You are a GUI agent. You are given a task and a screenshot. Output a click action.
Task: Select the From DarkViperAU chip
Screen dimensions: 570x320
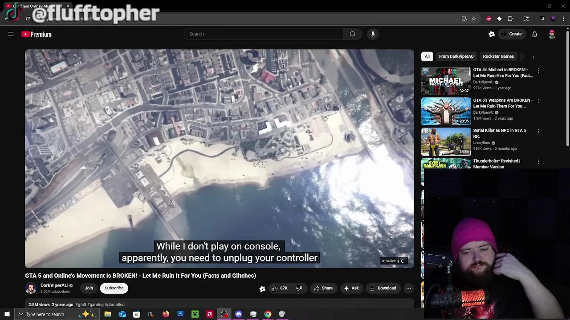[x=456, y=56]
